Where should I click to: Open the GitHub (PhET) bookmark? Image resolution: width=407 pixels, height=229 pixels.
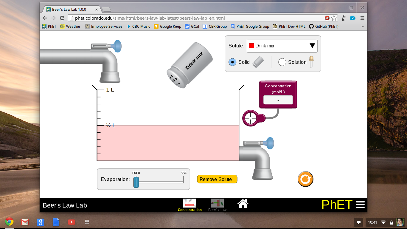click(324, 26)
